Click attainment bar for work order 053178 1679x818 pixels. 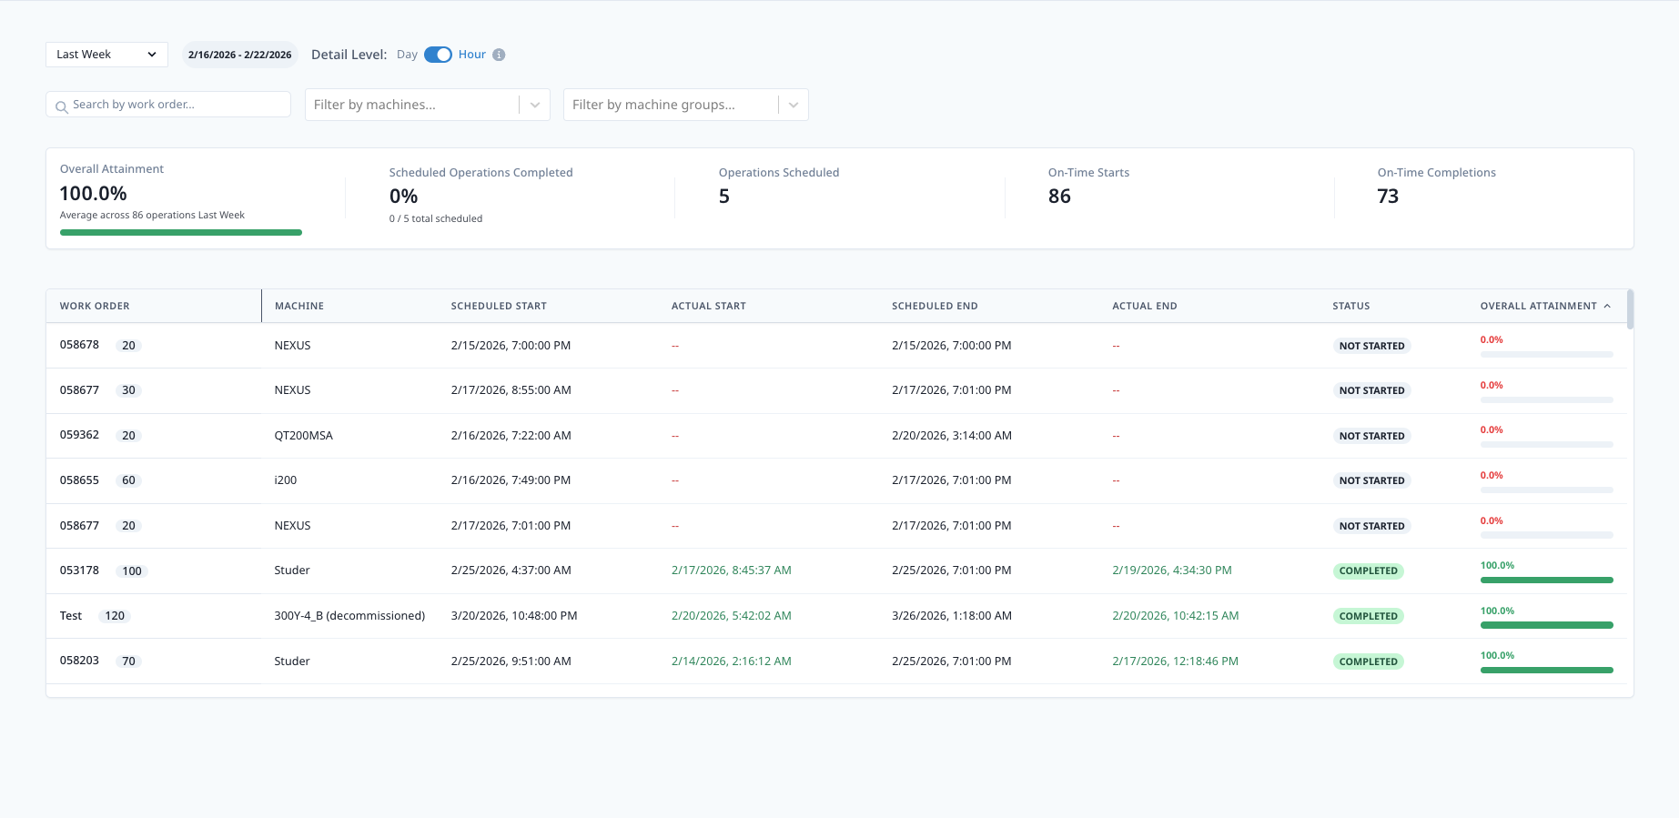[1546, 581]
